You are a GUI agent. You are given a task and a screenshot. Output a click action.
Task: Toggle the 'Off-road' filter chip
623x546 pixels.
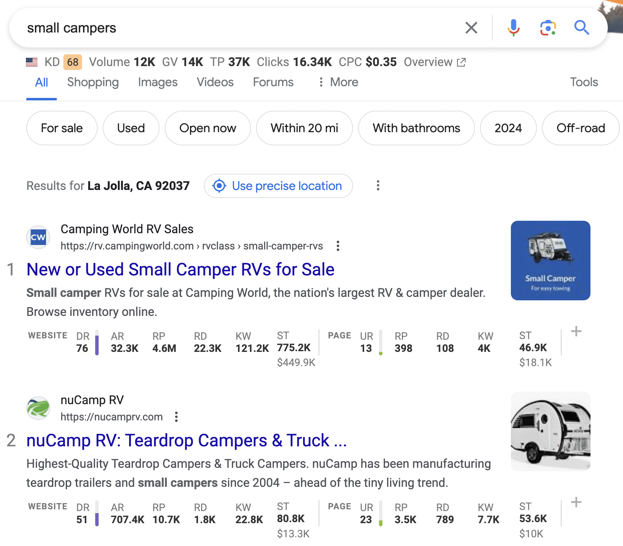pyautogui.click(x=580, y=128)
